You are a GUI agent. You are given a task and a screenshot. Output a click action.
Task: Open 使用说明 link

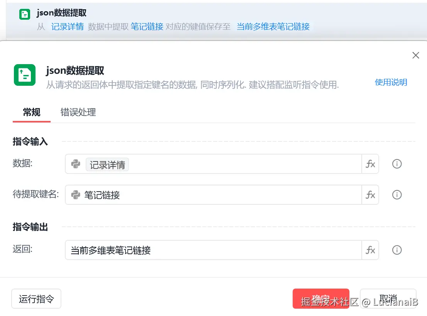tap(391, 82)
